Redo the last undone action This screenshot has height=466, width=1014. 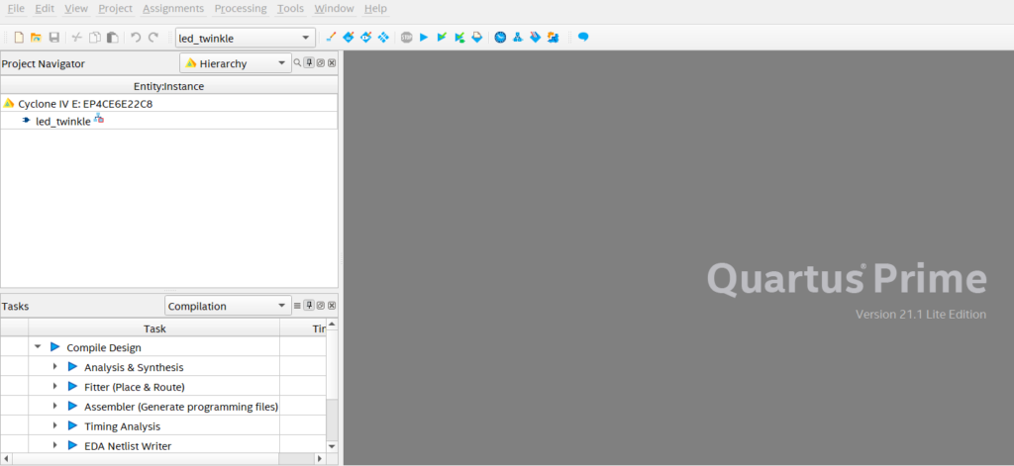coord(153,38)
